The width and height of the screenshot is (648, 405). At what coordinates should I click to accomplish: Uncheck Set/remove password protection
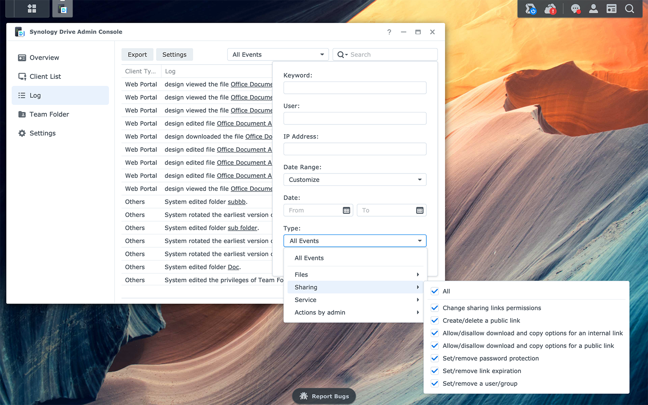tap(434, 358)
